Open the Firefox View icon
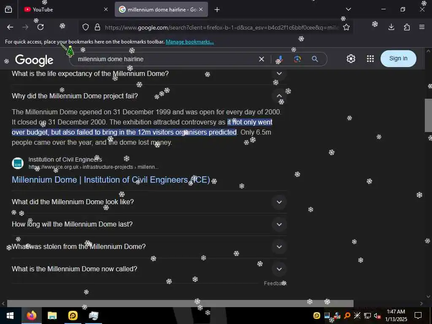The image size is (432, 324). click(8, 10)
